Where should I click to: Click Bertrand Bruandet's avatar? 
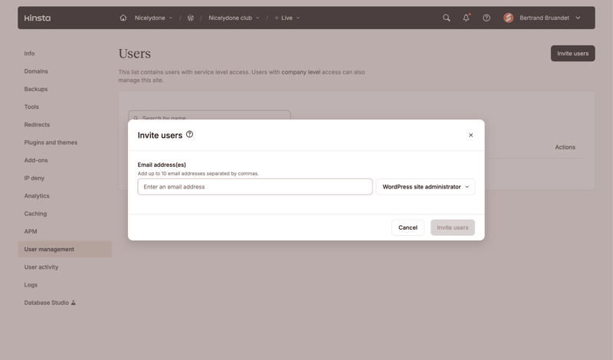508,18
